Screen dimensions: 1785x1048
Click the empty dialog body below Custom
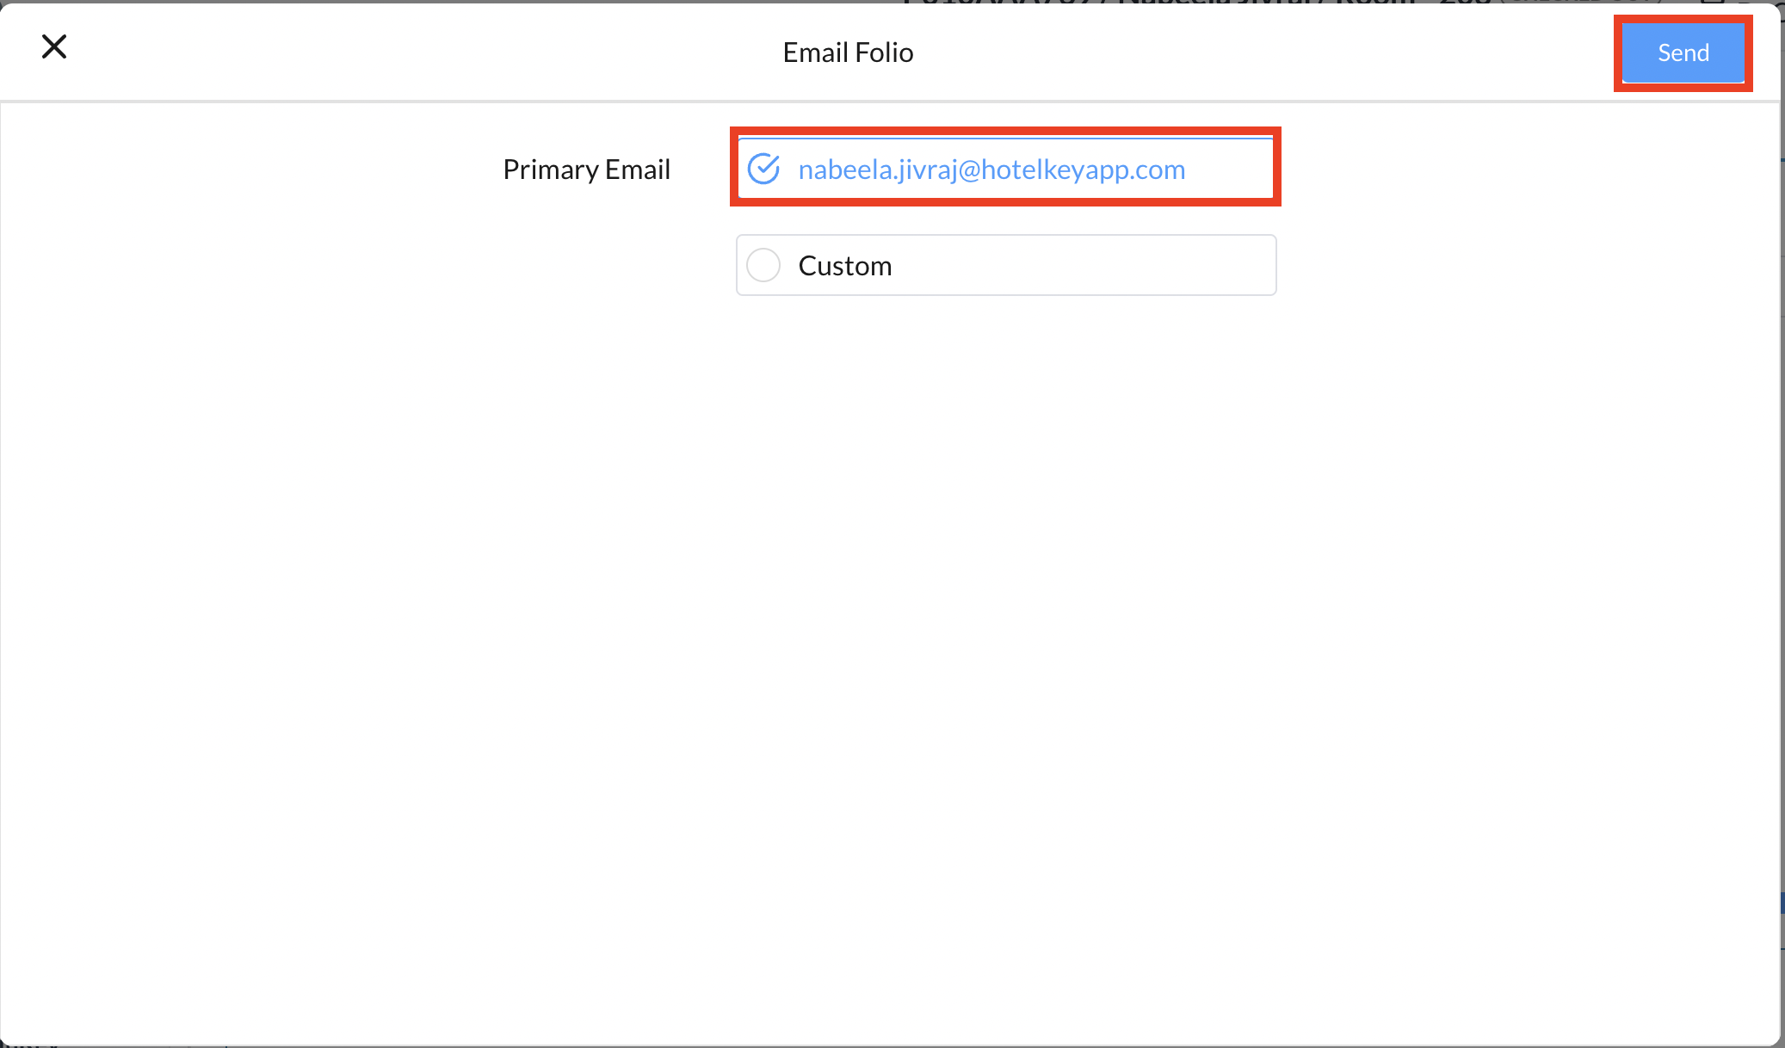[x=890, y=602]
